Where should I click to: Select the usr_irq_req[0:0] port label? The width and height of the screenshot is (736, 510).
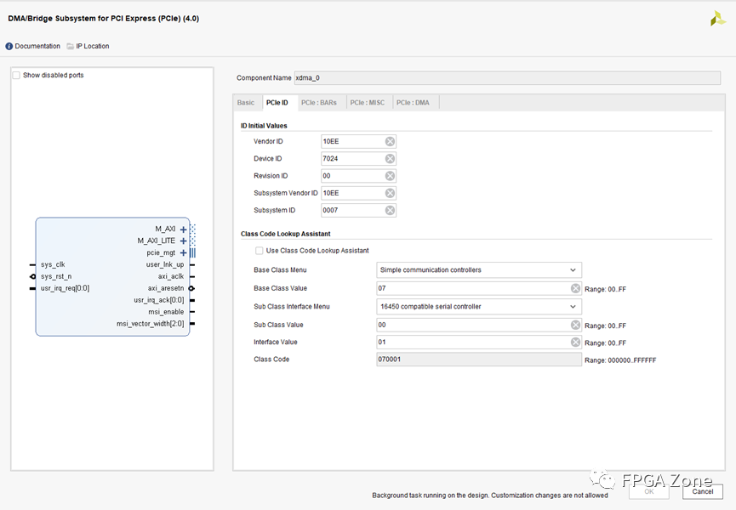click(65, 288)
